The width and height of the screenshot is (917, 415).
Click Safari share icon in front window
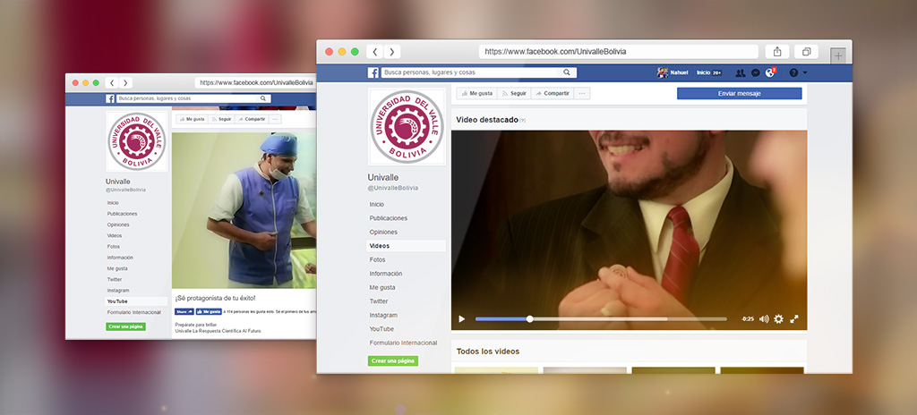[777, 52]
